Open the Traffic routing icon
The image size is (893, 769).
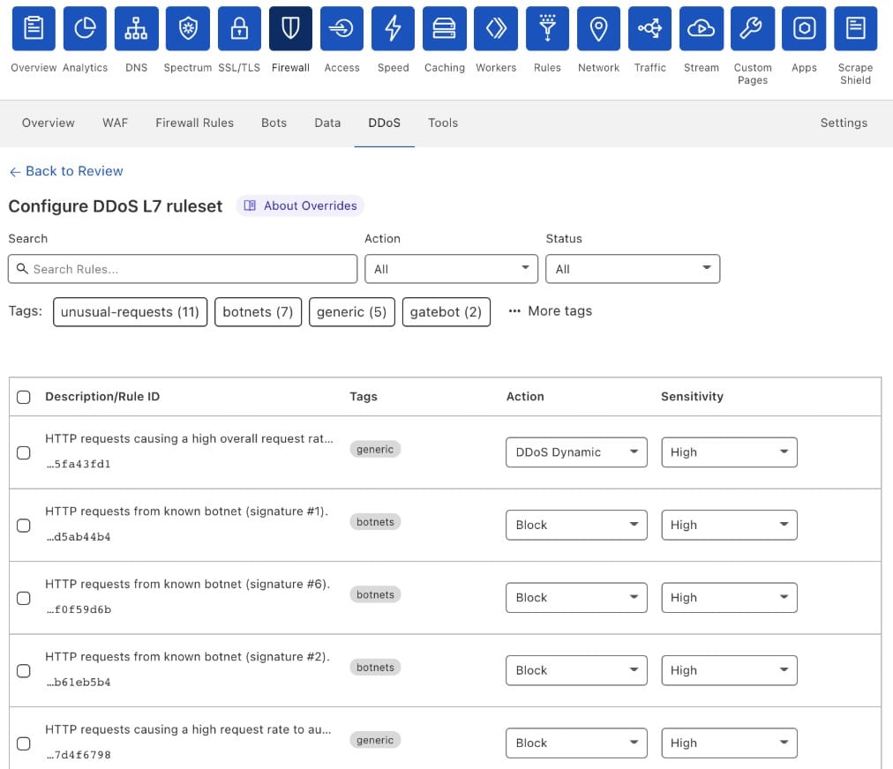coord(649,28)
